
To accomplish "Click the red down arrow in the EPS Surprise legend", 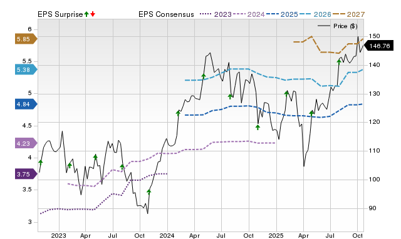I will pyautogui.click(x=93, y=14).
